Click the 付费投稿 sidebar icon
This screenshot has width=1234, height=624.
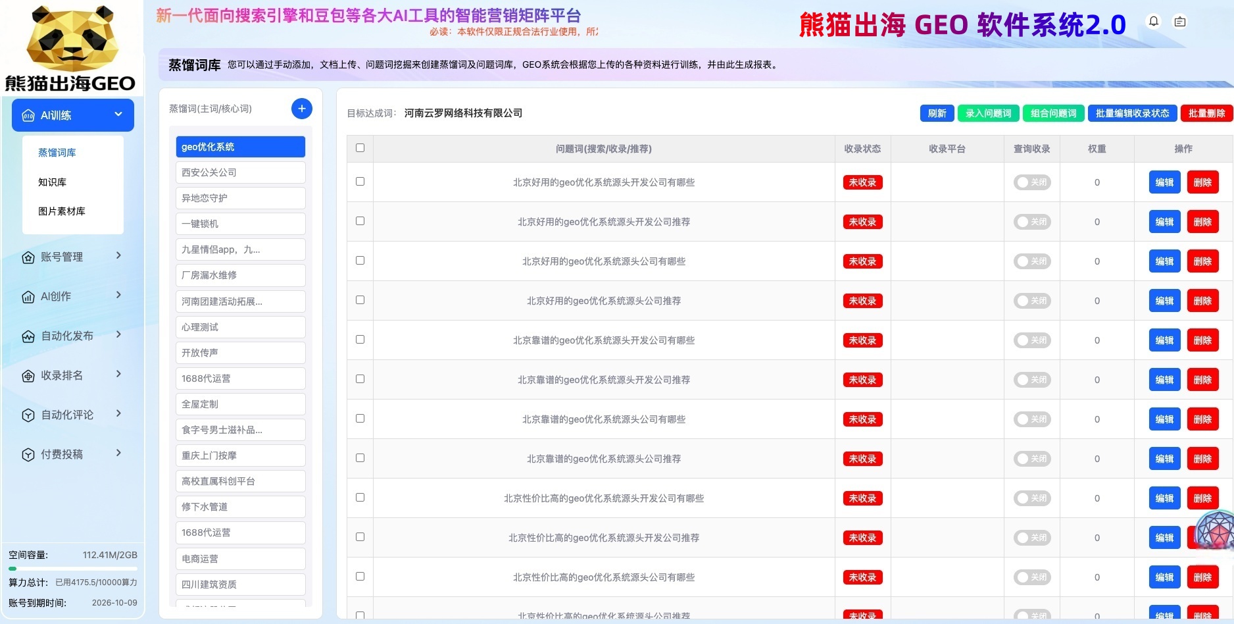28,455
